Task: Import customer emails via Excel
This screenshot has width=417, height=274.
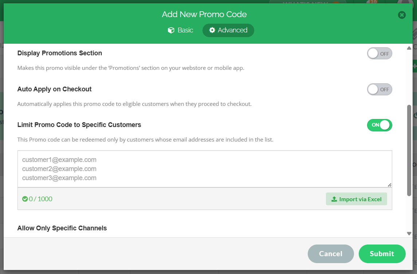Action: [x=356, y=199]
